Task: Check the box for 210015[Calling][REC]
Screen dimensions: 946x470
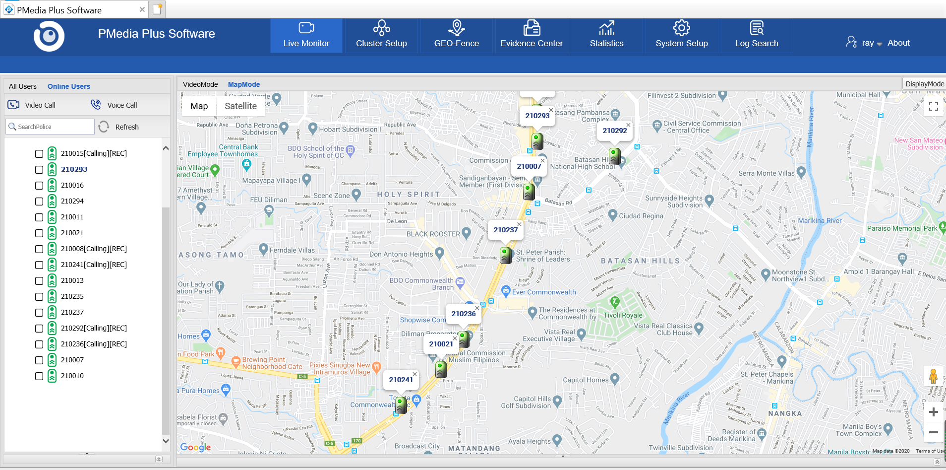Action: [39, 154]
